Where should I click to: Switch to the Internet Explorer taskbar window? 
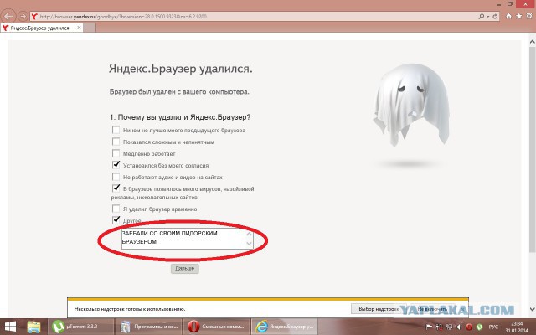[285, 327]
